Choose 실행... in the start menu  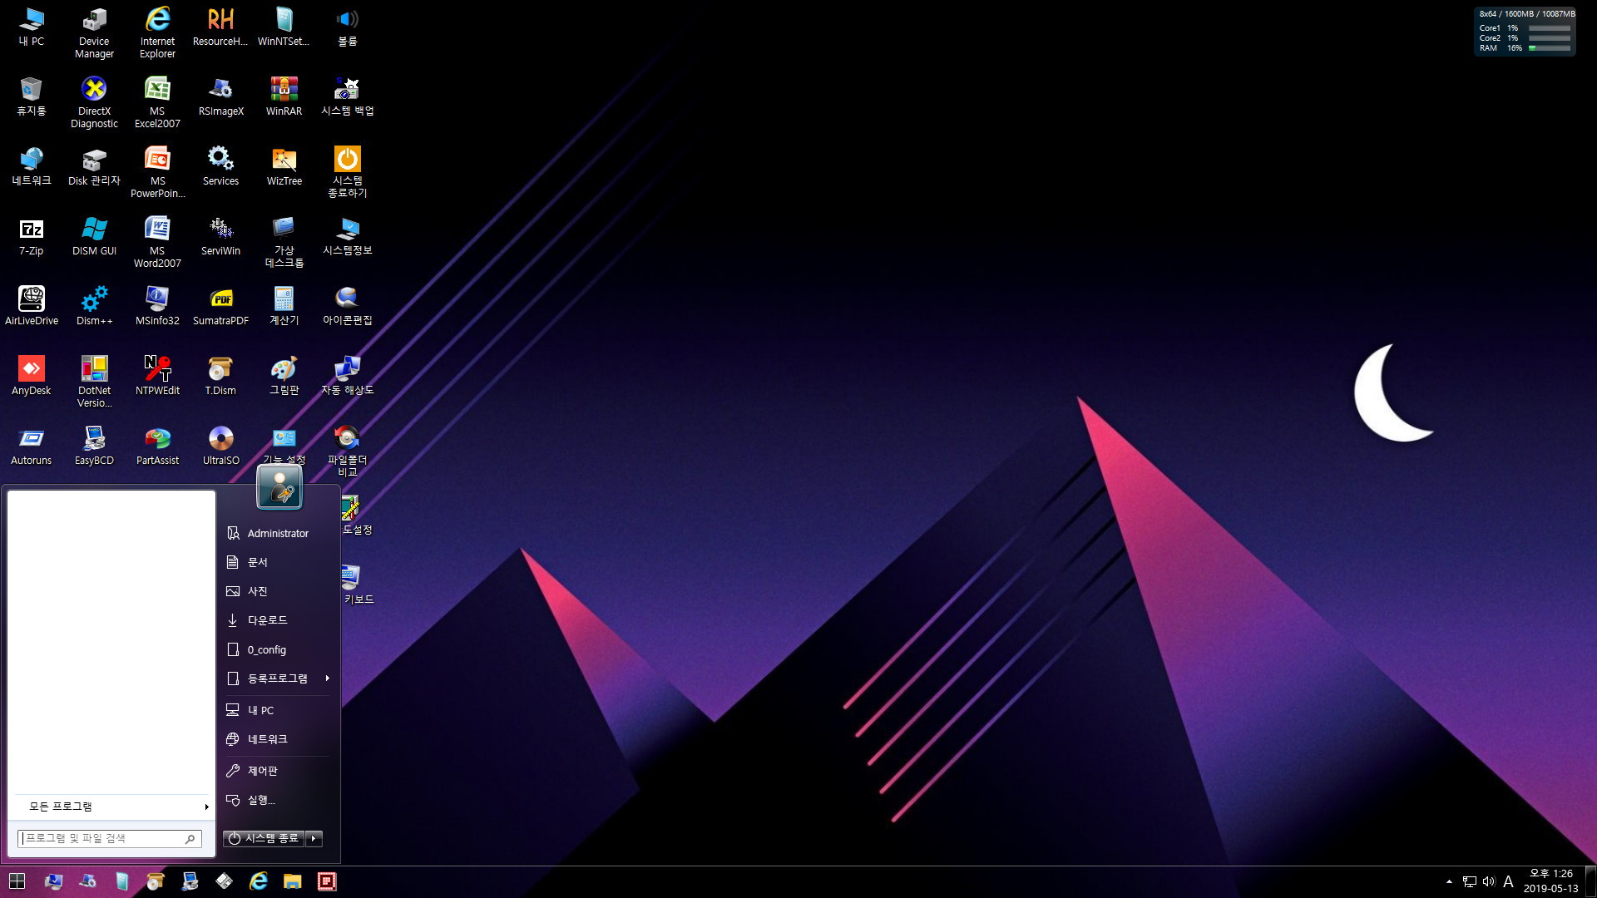coord(278,800)
